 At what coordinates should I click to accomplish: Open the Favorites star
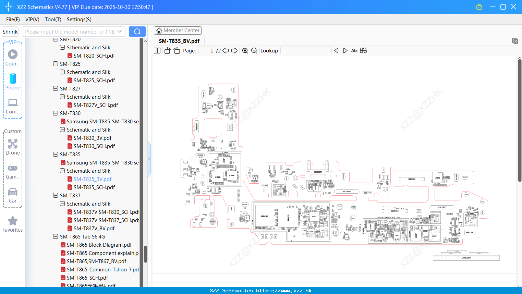(13, 224)
